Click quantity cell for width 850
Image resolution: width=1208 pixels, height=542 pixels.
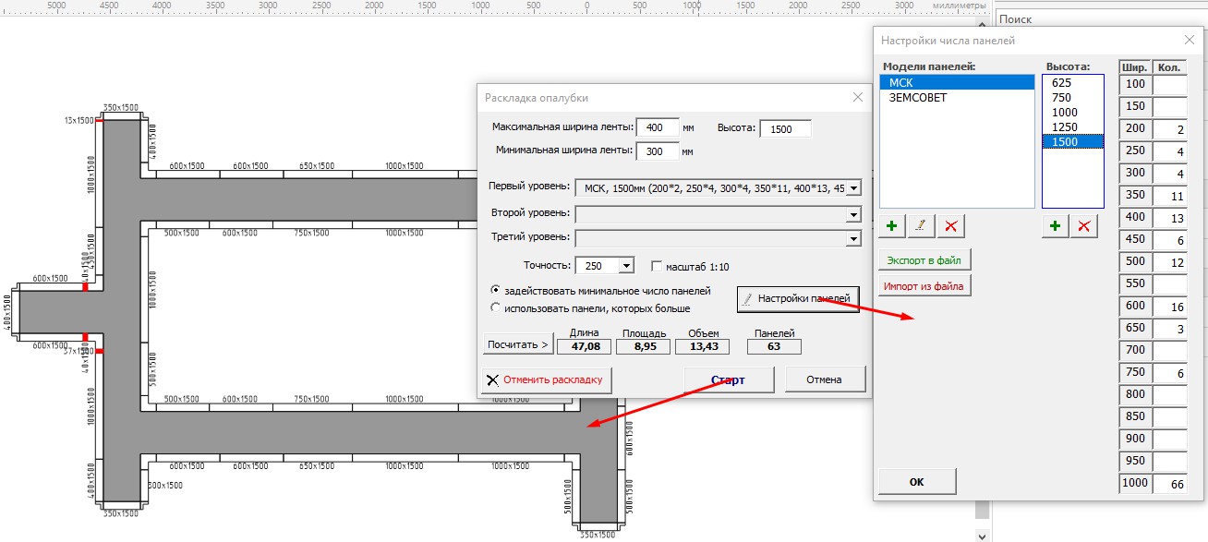[1169, 417]
